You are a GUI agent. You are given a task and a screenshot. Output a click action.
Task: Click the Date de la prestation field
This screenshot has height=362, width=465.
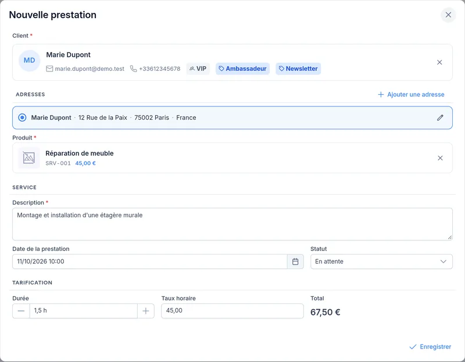150,261
